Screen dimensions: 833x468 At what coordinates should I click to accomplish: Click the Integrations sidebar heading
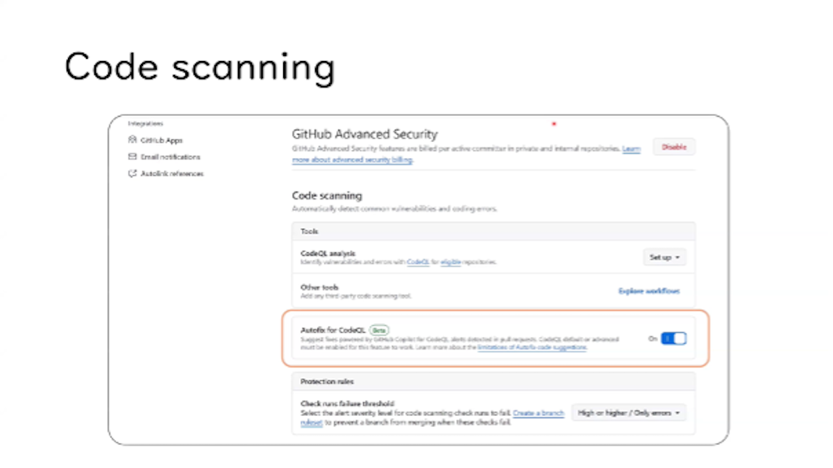pyautogui.click(x=145, y=123)
